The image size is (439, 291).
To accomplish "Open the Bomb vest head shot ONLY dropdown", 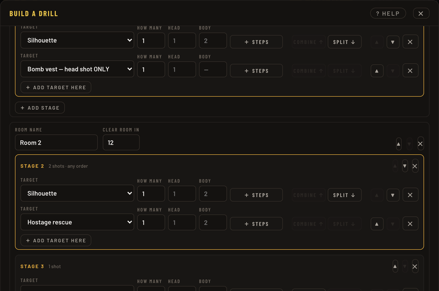I will pos(77,69).
